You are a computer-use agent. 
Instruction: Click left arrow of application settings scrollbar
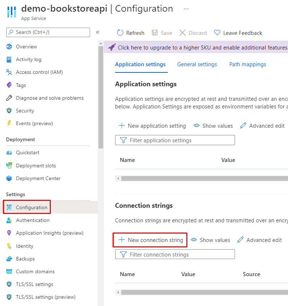pyautogui.click(x=118, y=178)
